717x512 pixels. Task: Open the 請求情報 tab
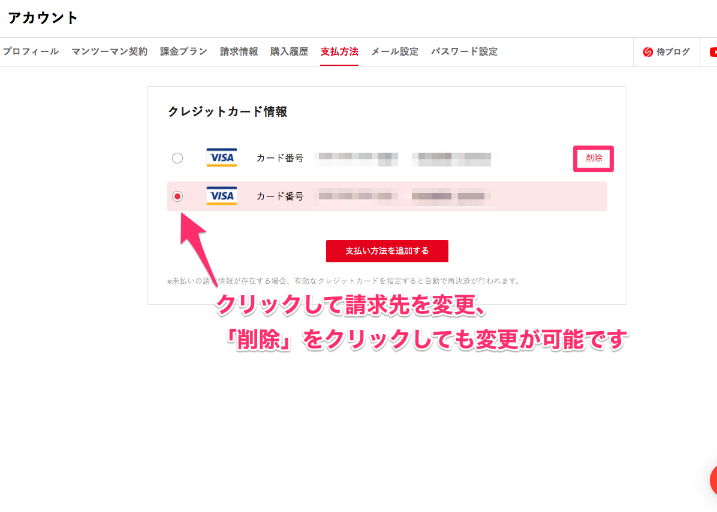click(x=239, y=51)
